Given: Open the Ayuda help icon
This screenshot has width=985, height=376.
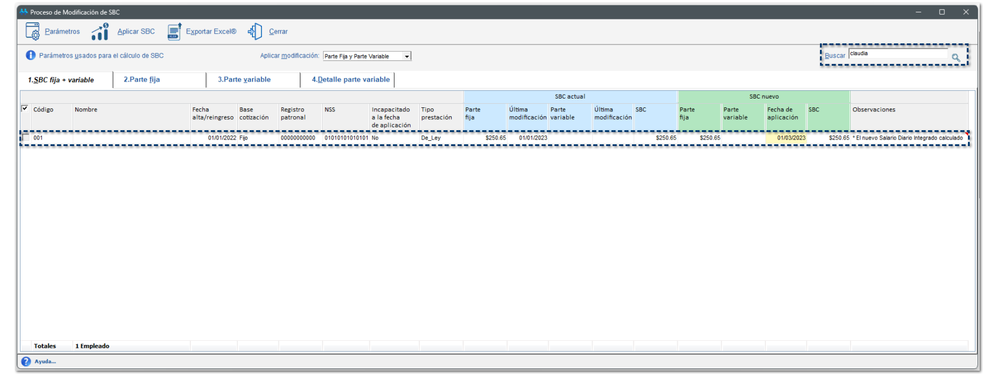Looking at the screenshot, I should (x=26, y=362).
